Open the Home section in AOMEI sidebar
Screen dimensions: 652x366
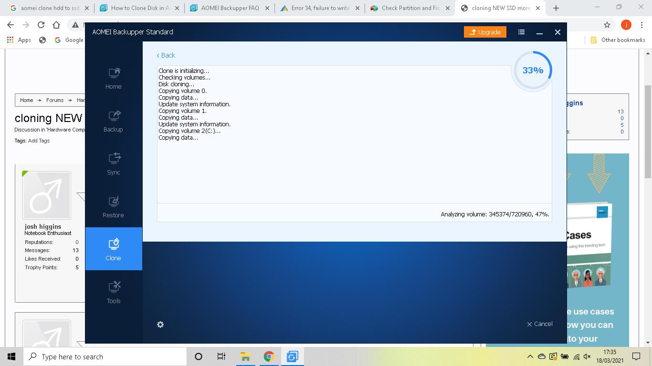[114, 78]
